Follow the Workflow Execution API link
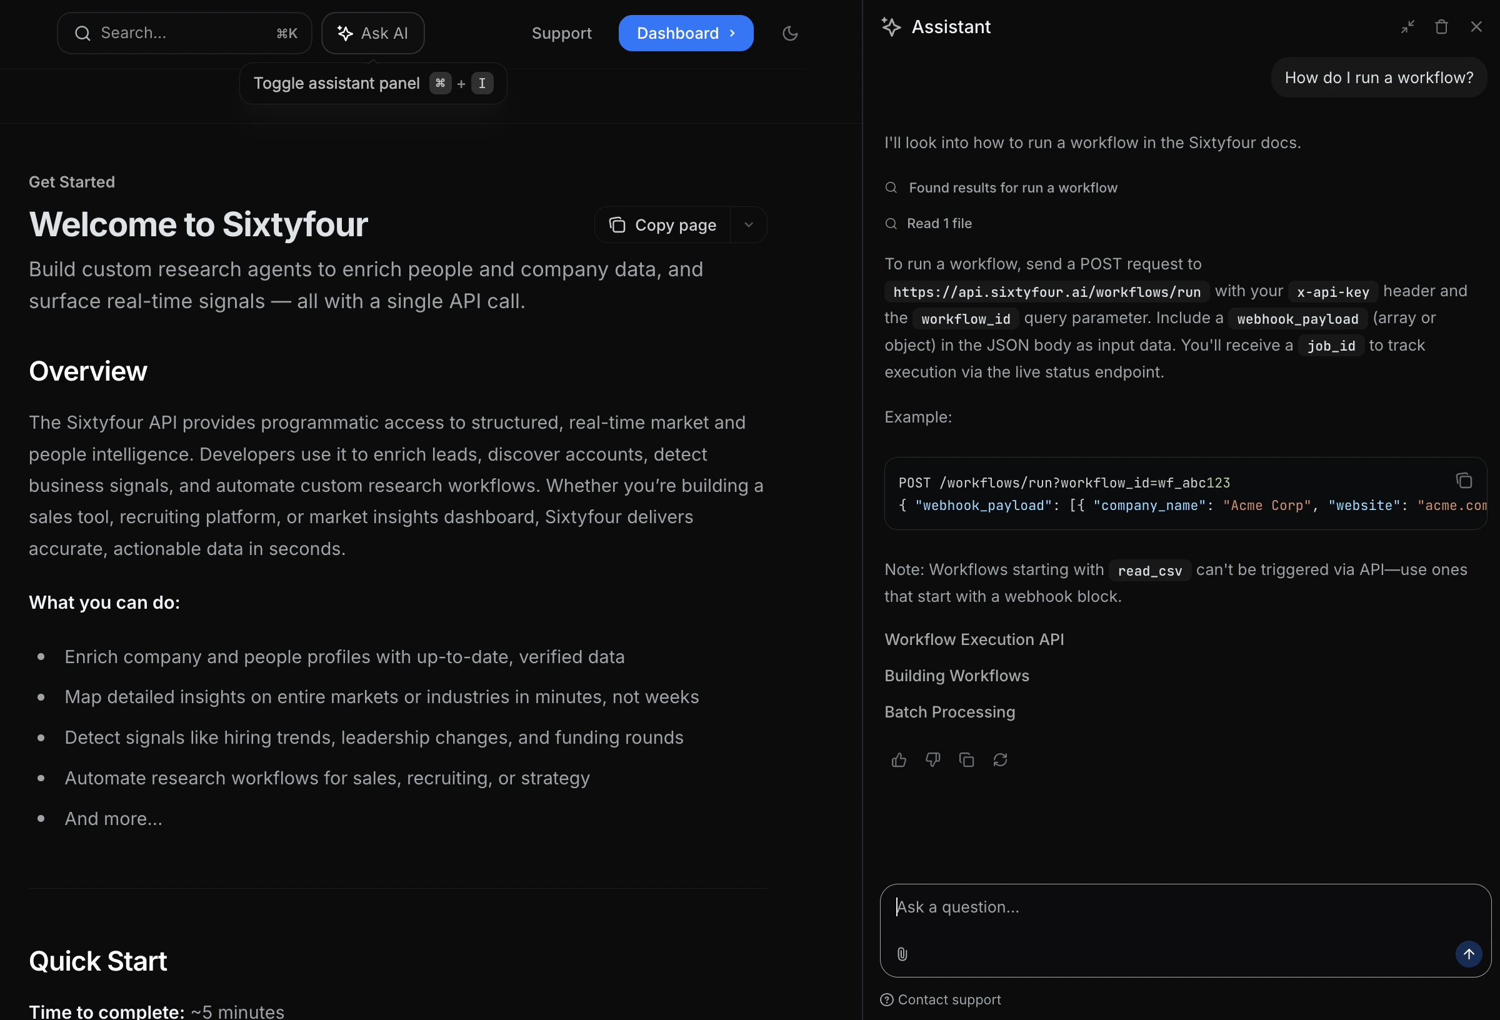This screenshot has height=1020, width=1500. [973, 639]
